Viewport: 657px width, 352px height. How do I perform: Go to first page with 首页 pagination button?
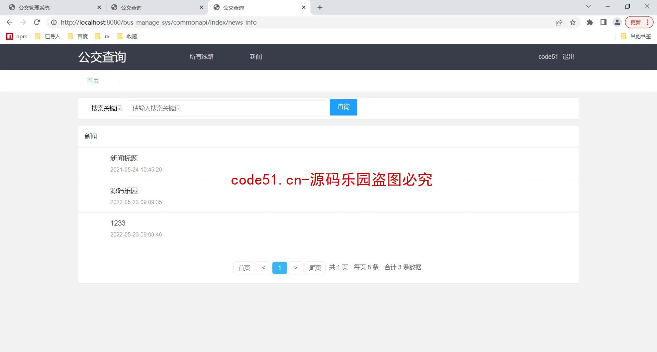click(244, 268)
